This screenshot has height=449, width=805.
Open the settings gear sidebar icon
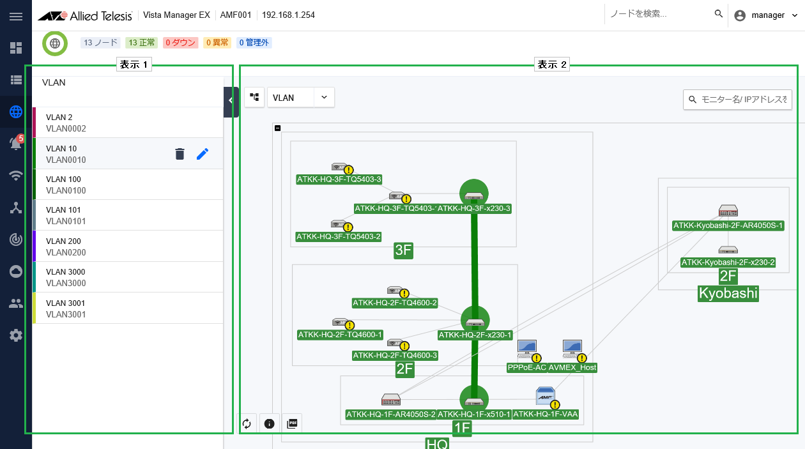coord(16,335)
